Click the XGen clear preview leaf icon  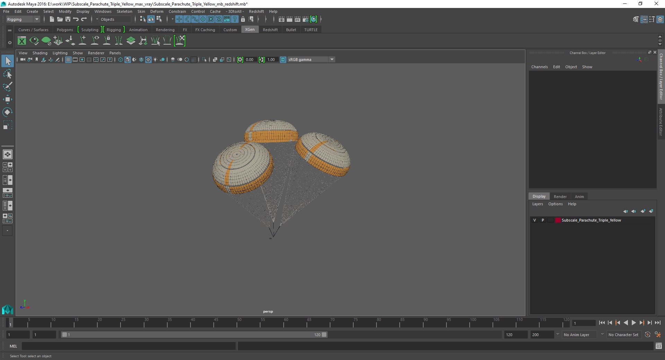point(46,41)
